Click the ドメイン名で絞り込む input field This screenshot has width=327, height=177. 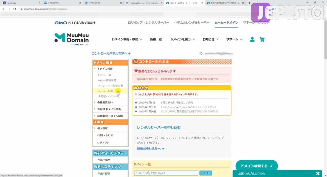coord(166,173)
